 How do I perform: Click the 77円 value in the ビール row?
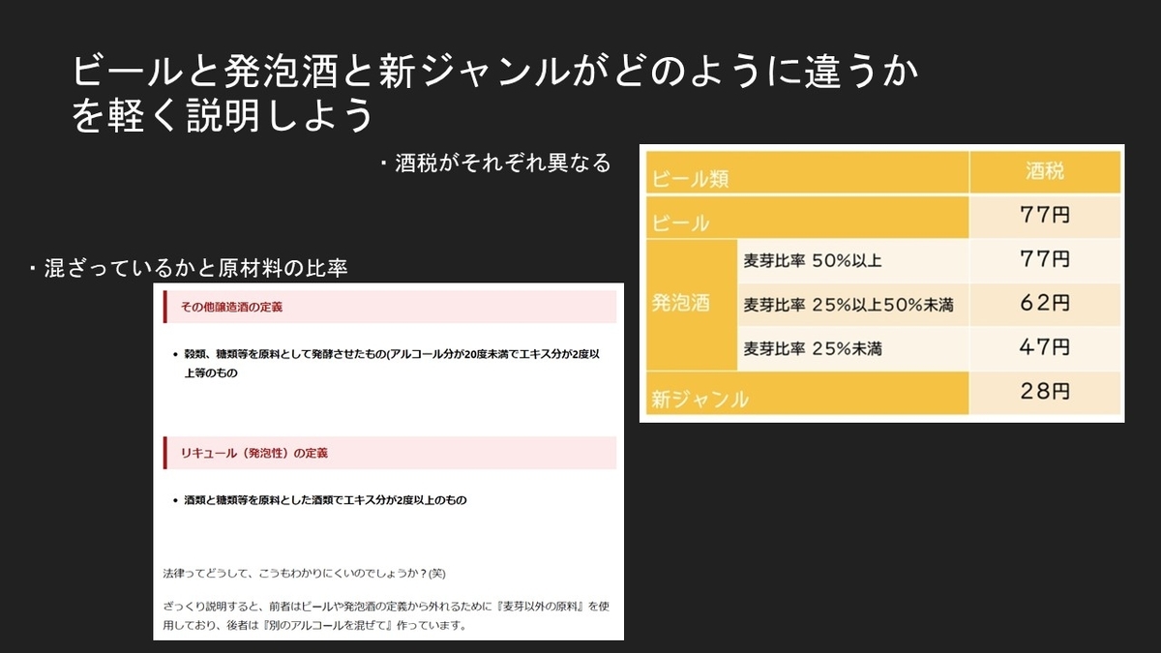1046,217
